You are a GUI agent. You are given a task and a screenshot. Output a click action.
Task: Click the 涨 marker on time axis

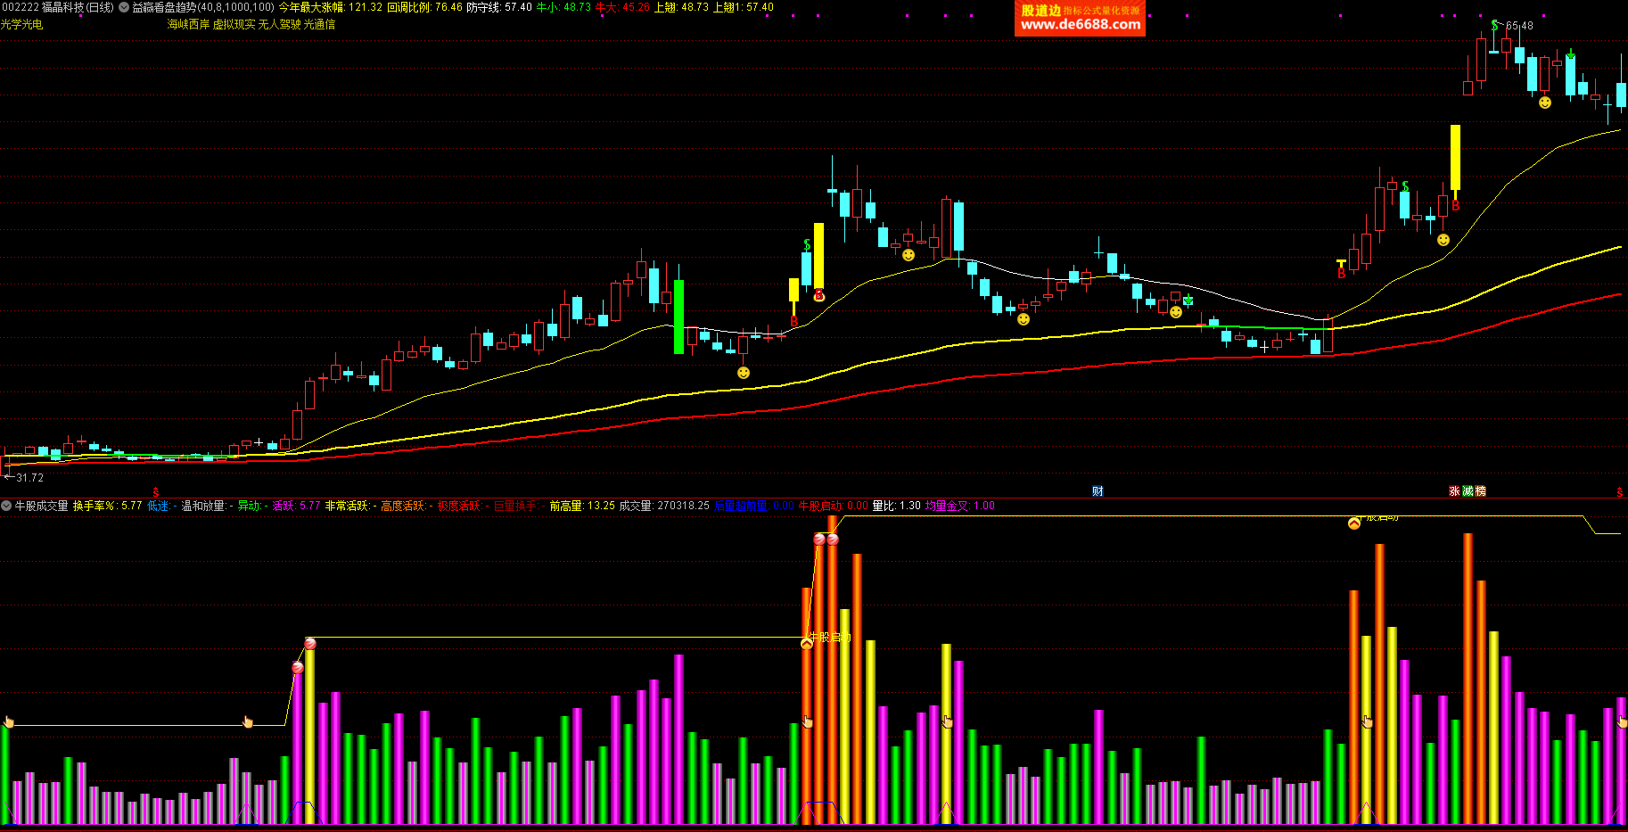point(1454,491)
